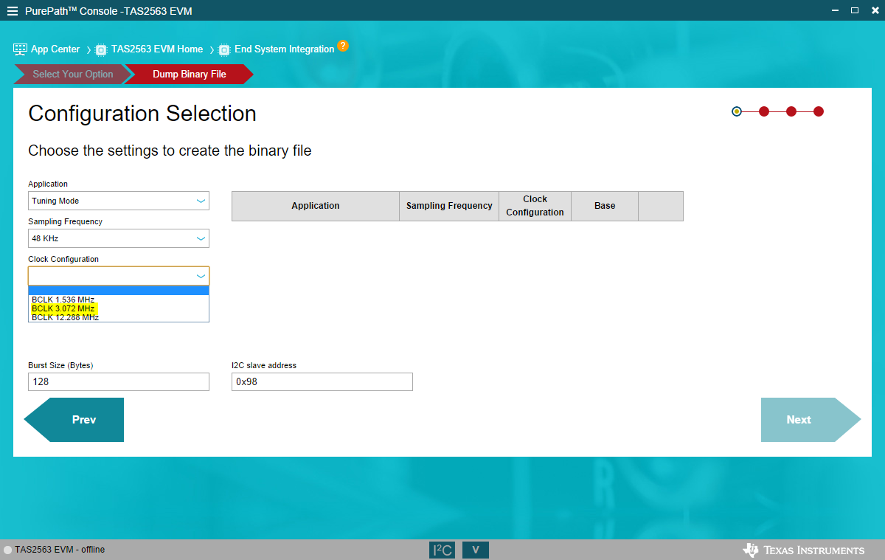Click the End System Integration chip icon
This screenshot has height=560, width=885.
point(224,49)
